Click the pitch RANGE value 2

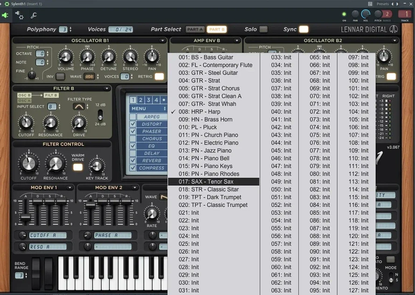tap(387, 14)
